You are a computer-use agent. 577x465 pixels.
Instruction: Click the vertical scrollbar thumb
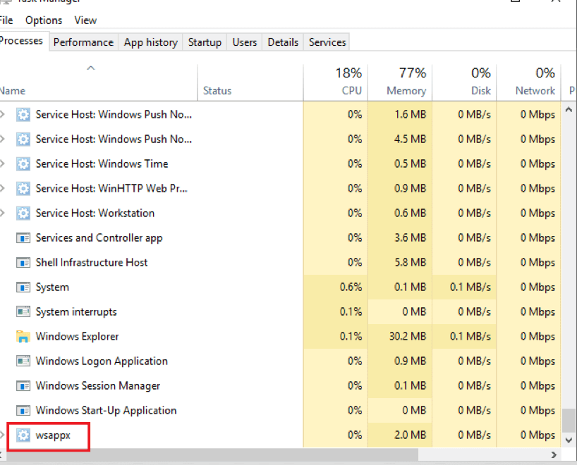pyautogui.click(x=569, y=421)
